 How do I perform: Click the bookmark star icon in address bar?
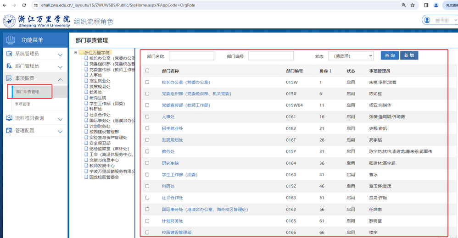[x=413, y=5]
